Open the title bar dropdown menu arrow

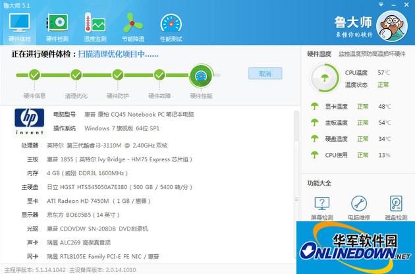click(x=381, y=5)
